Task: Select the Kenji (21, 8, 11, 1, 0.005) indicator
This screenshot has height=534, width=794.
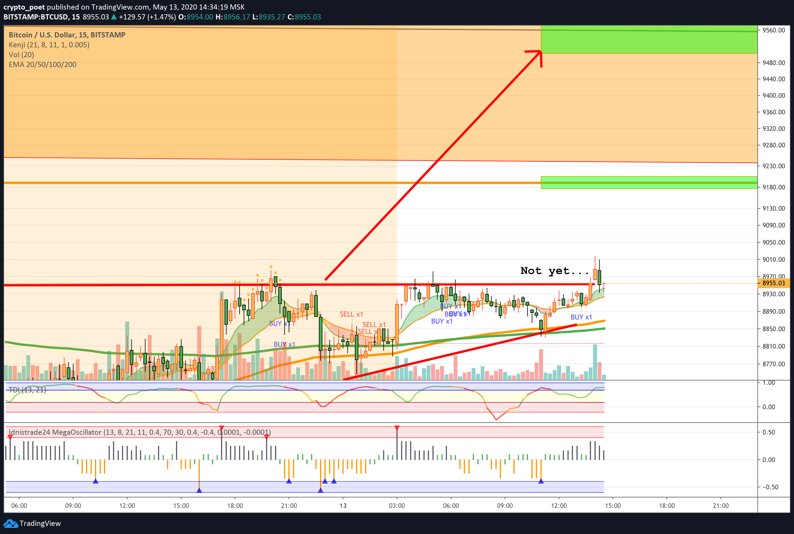Action: 49,45
